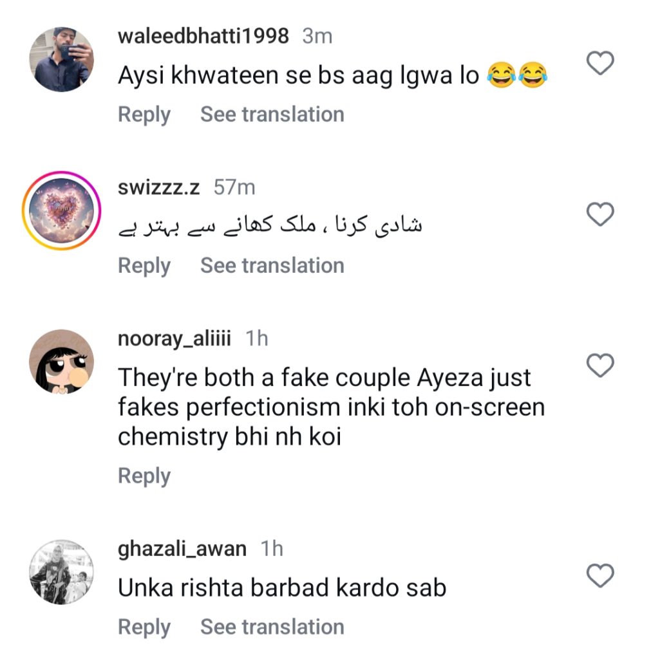This screenshot has height=659, width=651.
Task: Select the 'Unka rishta barbad kardo sab' comment text
Action: [282, 588]
